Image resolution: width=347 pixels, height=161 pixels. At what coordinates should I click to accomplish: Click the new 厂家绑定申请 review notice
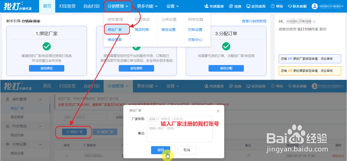(310, 59)
